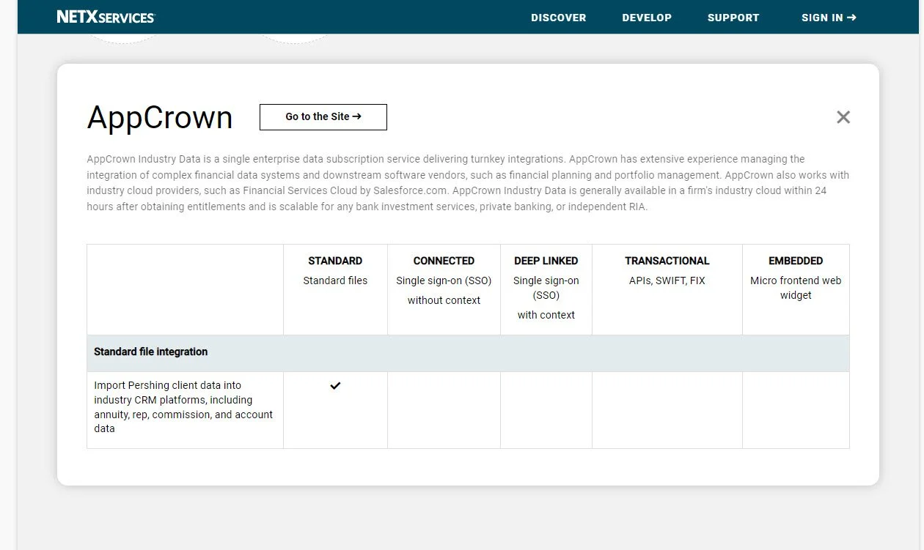This screenshot has width=924, height=550.
Task: Click the SERVICES portion of the logo
Action: [126, 18]
